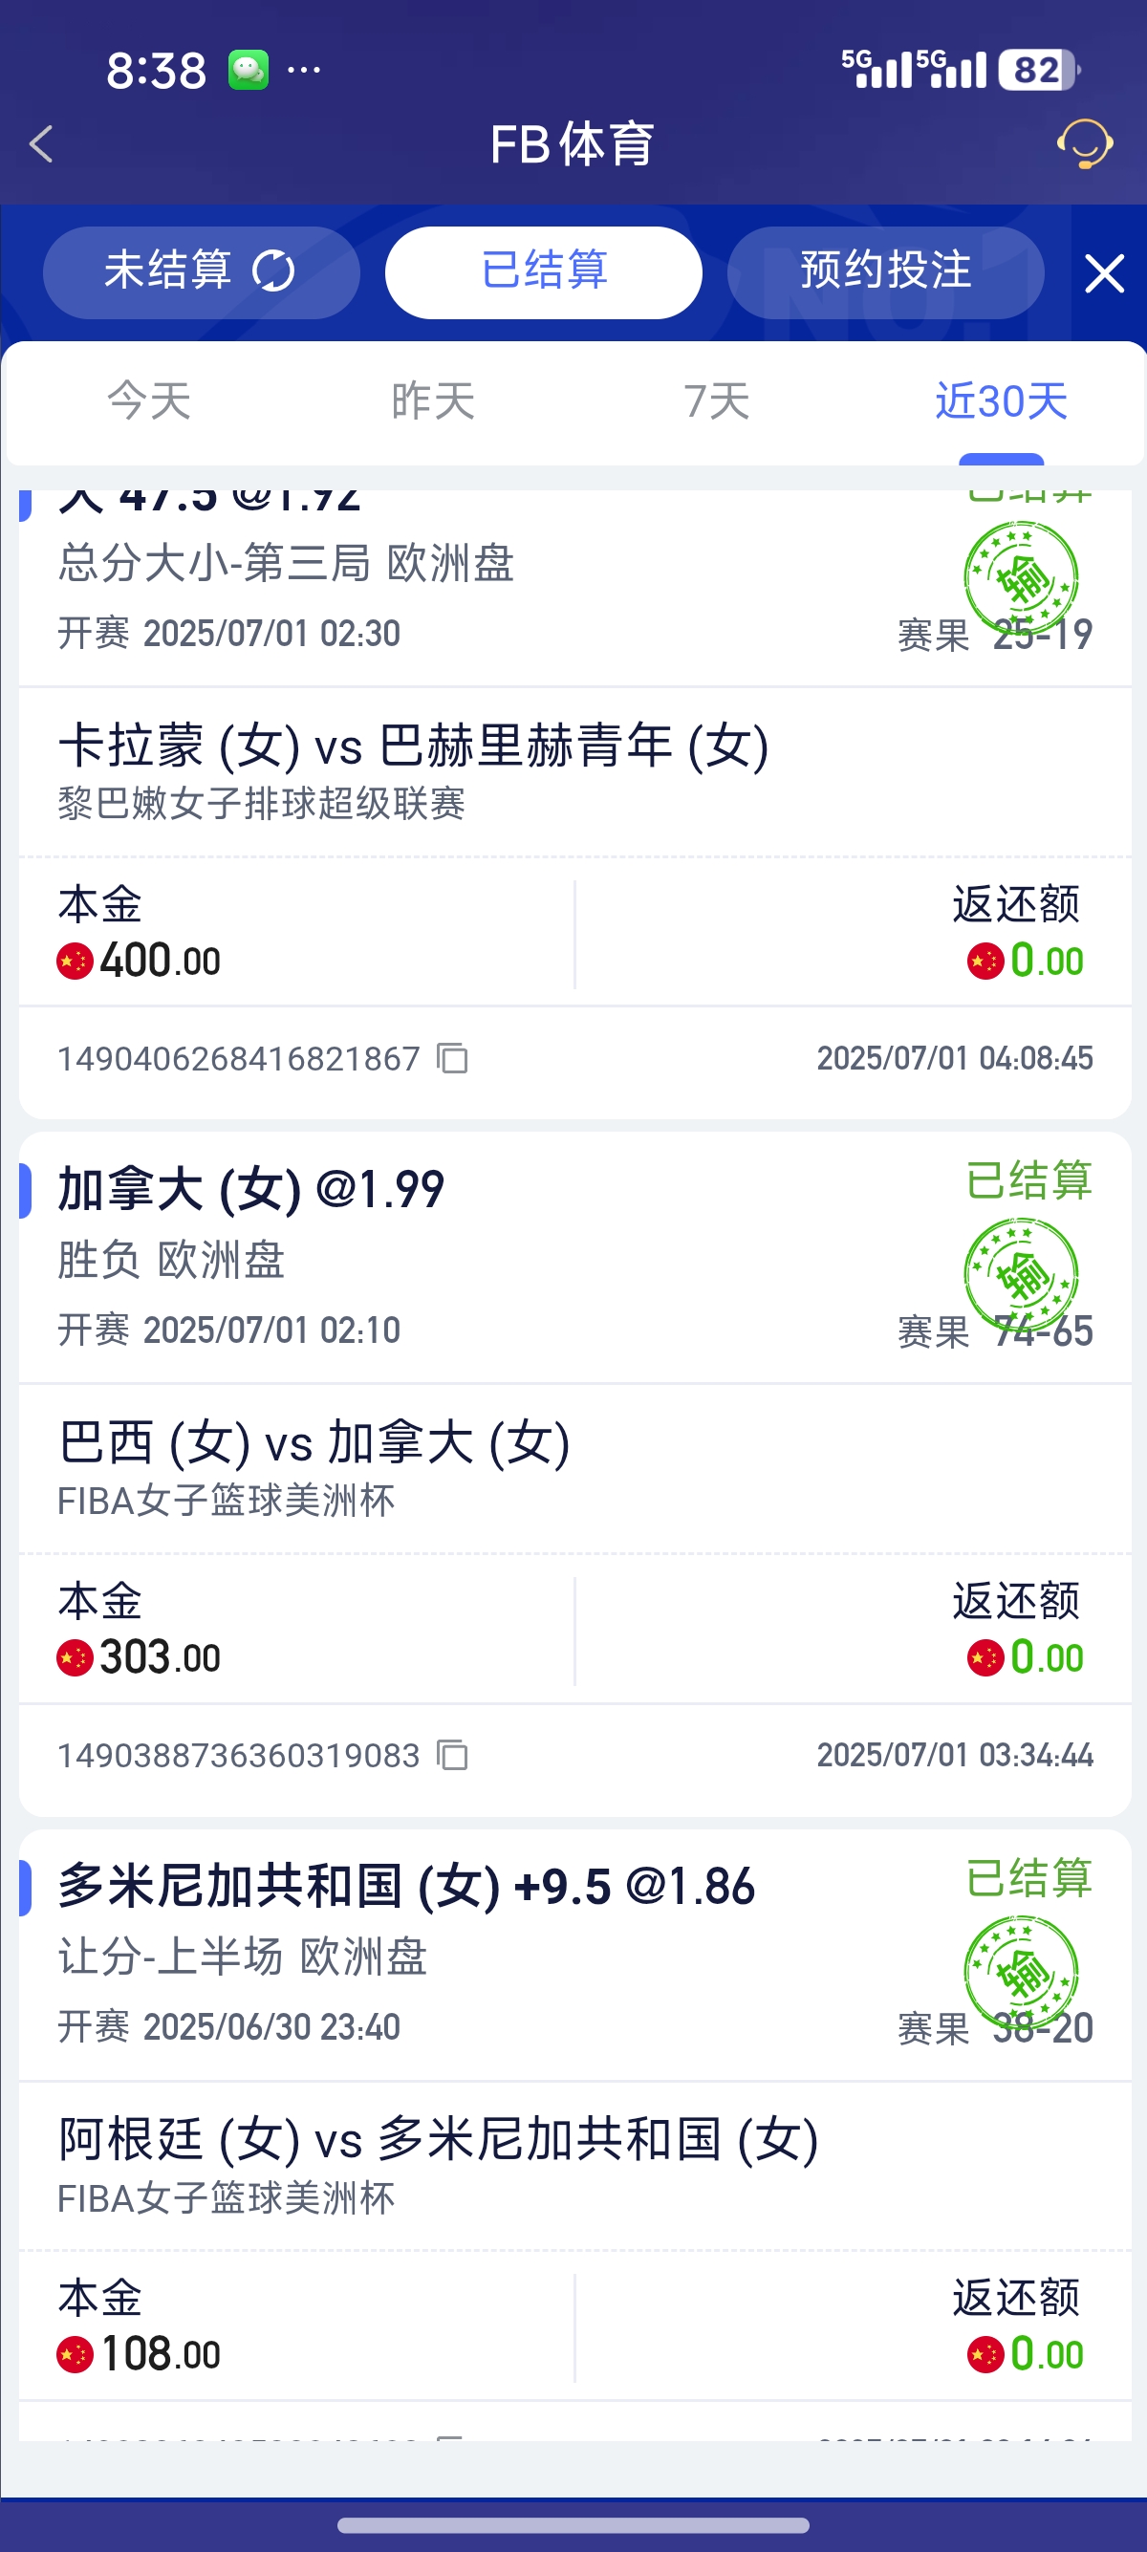The image size is (1147, 2552).
Task: Switch to 未结算 tab
Action: pyautogui.click(x=201, y=272)
